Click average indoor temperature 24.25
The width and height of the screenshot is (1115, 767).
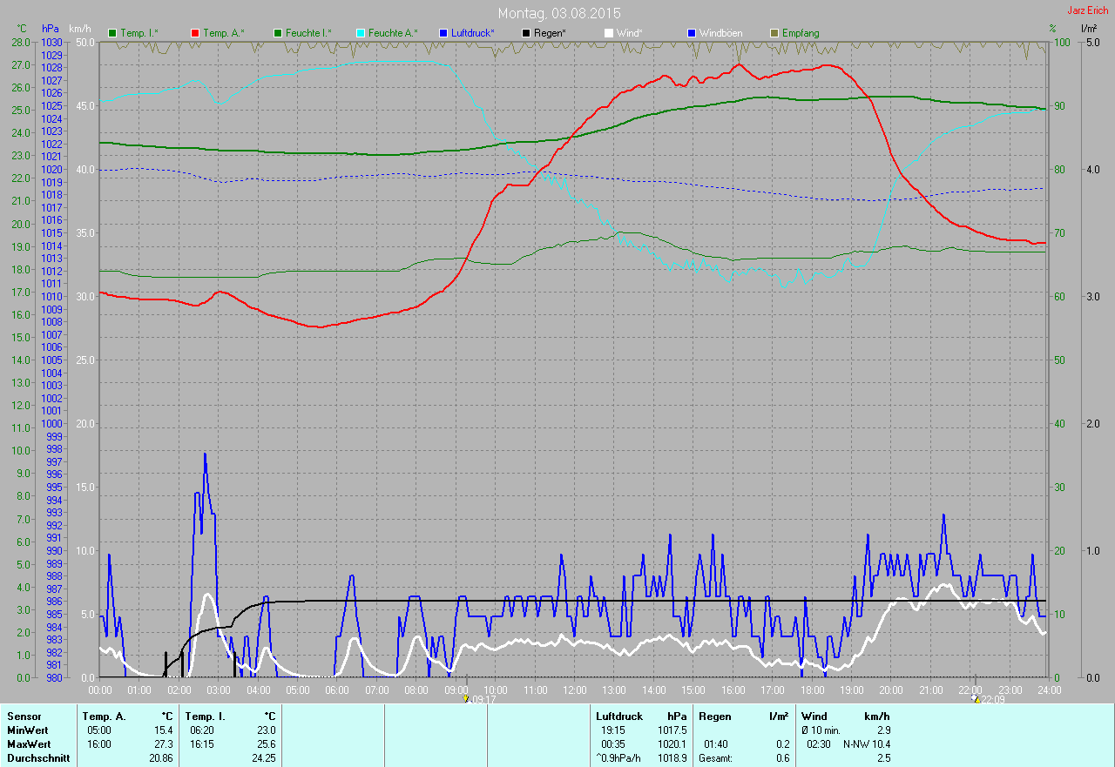point(263,758)
